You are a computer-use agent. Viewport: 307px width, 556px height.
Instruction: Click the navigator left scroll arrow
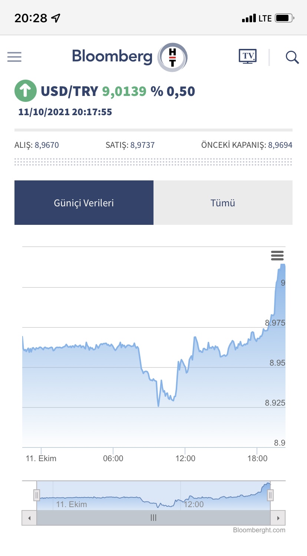[x=29, y=517]
